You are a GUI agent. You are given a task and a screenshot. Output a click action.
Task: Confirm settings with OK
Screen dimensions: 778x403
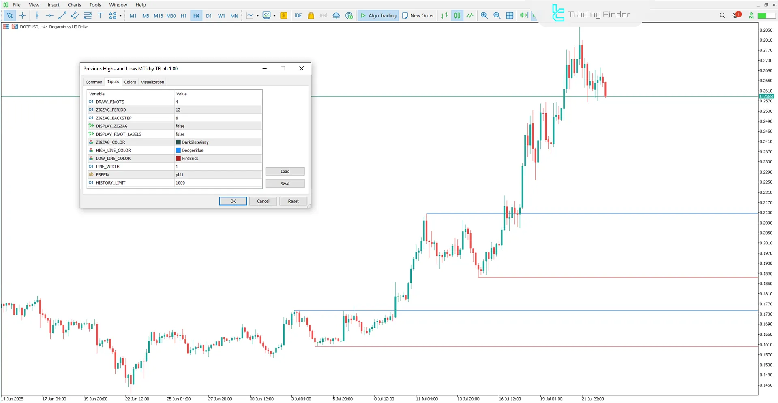point(233,201)
